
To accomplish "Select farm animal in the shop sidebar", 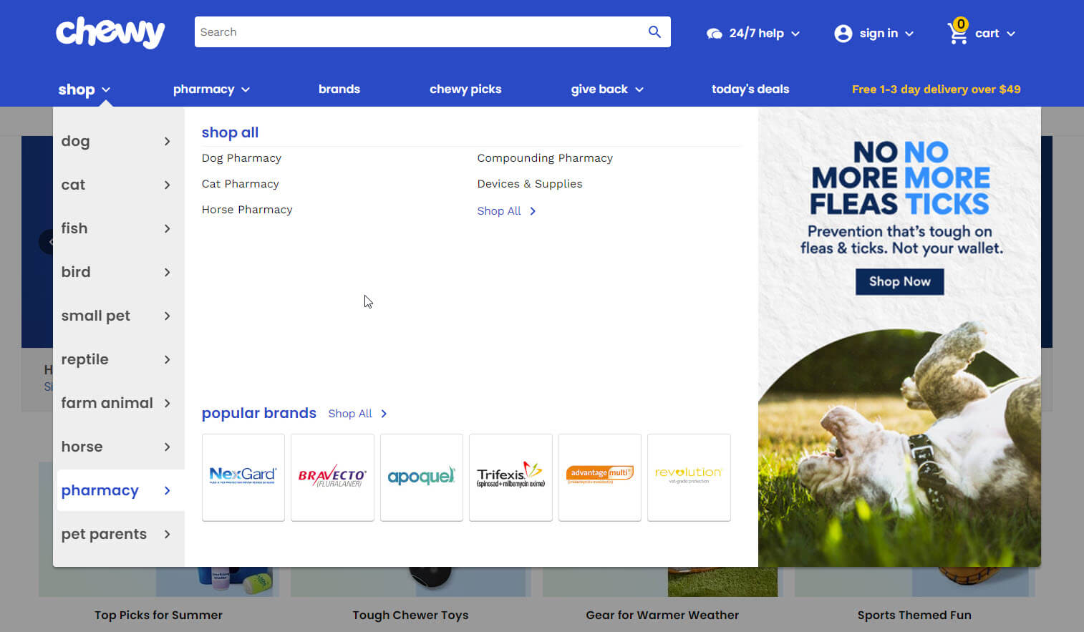I will point(107,403).
